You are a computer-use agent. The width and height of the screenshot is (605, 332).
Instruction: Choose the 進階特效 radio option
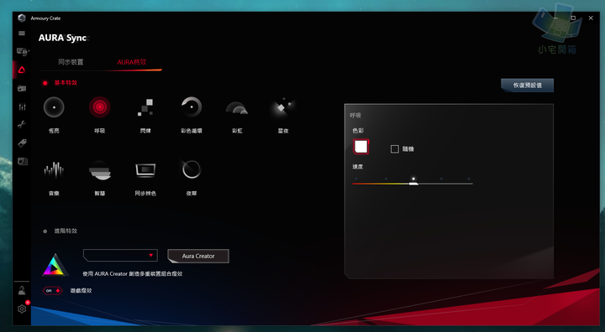point(45,231)
